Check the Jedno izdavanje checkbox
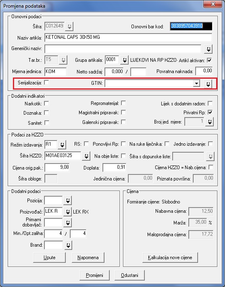 pyautogui.click(x=210, y=144)
